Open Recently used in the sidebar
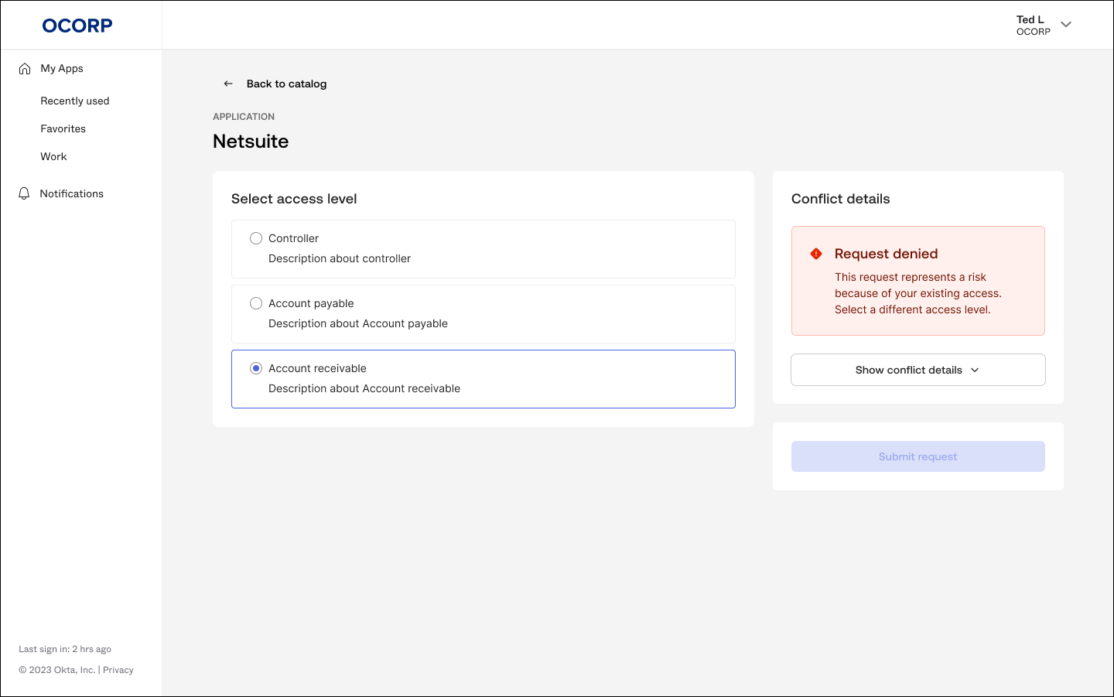This screenshot has height=697, width=1114. click(75, 101)
